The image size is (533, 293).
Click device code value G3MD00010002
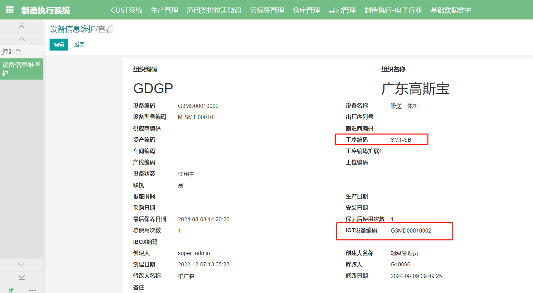click(198, 106)
